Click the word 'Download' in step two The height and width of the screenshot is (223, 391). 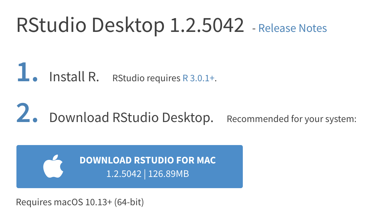[x=79, y=117]
